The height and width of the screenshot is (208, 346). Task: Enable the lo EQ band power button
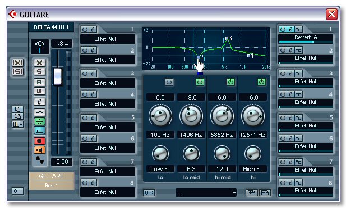click(x=169, y=82)
